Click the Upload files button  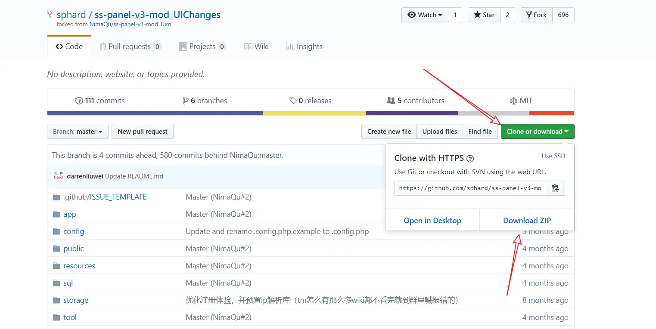440,132
